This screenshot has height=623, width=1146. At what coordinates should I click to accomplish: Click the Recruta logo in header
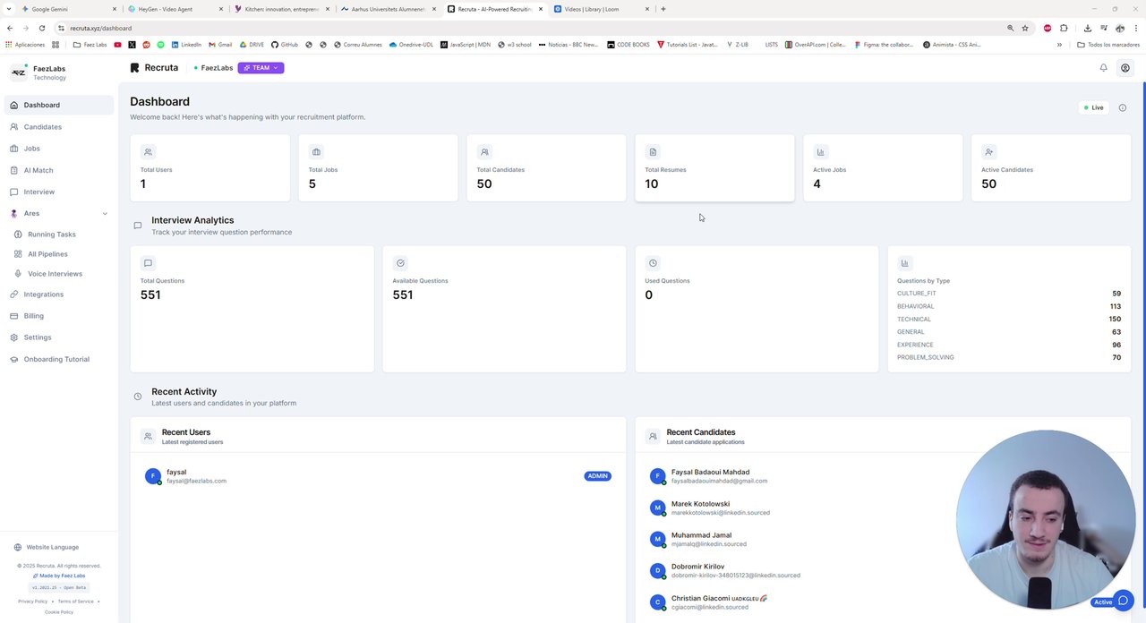pyautogui.click(x=154, y=68)
